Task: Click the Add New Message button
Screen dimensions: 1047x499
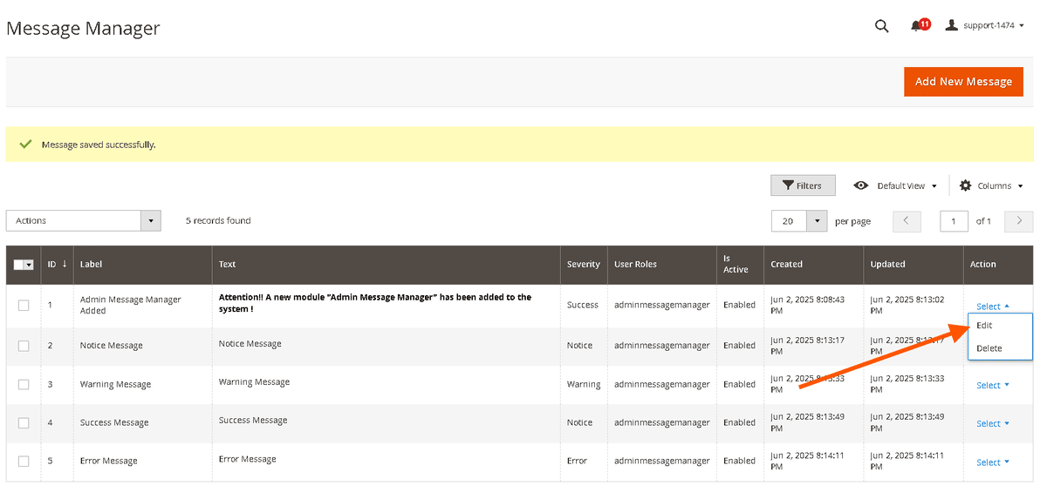Action: (963, 82)
